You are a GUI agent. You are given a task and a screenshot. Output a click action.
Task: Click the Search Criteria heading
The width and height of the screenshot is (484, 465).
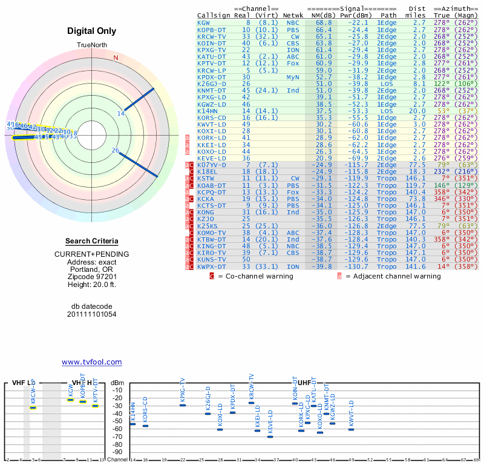tap(92, 241)
